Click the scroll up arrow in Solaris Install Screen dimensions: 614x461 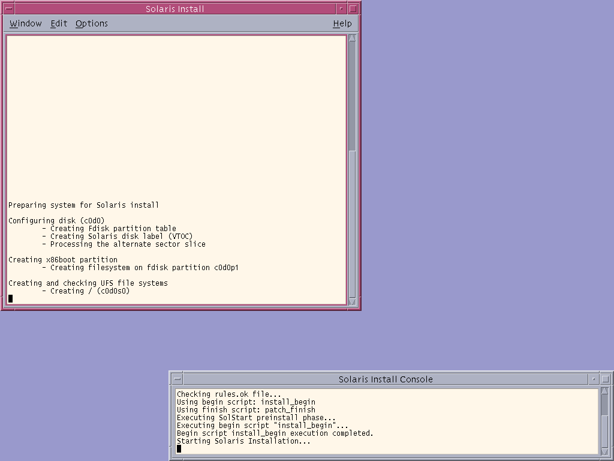pos(352,38)
